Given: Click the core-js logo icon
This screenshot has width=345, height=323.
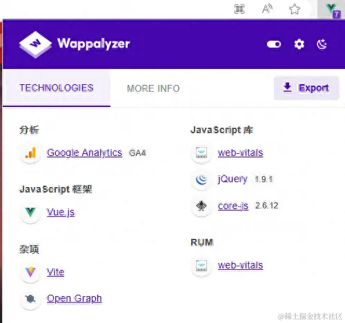Looking at the screenshot, I should [x=201, y=206].
